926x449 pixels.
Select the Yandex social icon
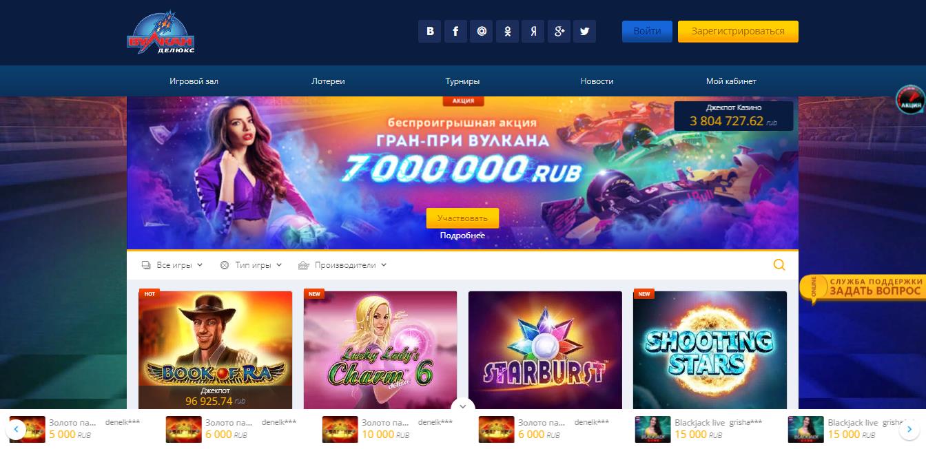[x=533, y=32]
